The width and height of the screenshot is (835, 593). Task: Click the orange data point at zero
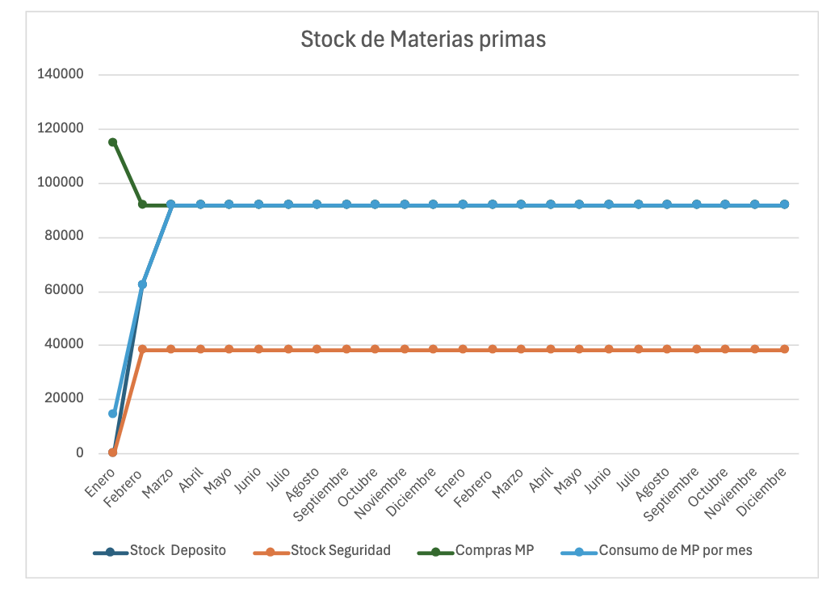point(113,452)
